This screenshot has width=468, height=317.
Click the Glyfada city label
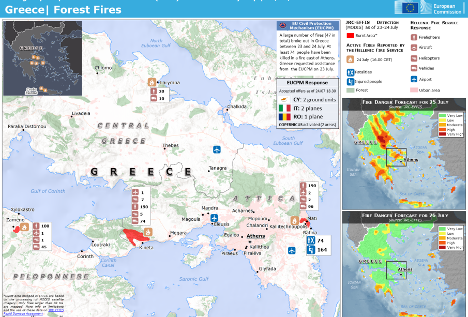[267, 268]
